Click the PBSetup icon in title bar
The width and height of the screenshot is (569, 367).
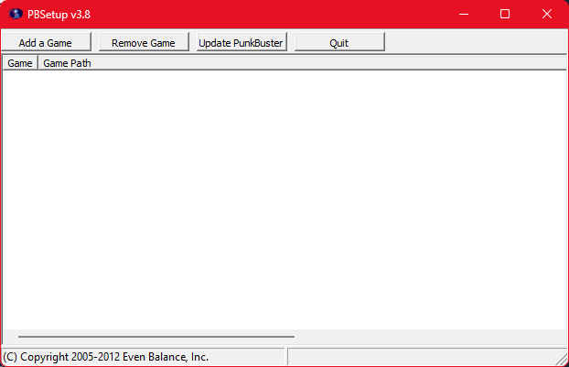pyautogui.click(x=16, y=14)
